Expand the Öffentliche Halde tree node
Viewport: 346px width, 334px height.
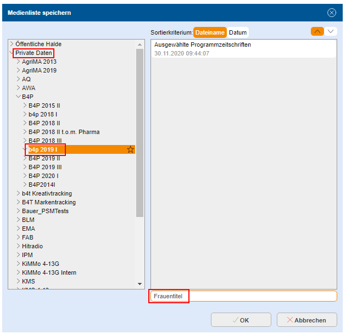pos(12,44)
